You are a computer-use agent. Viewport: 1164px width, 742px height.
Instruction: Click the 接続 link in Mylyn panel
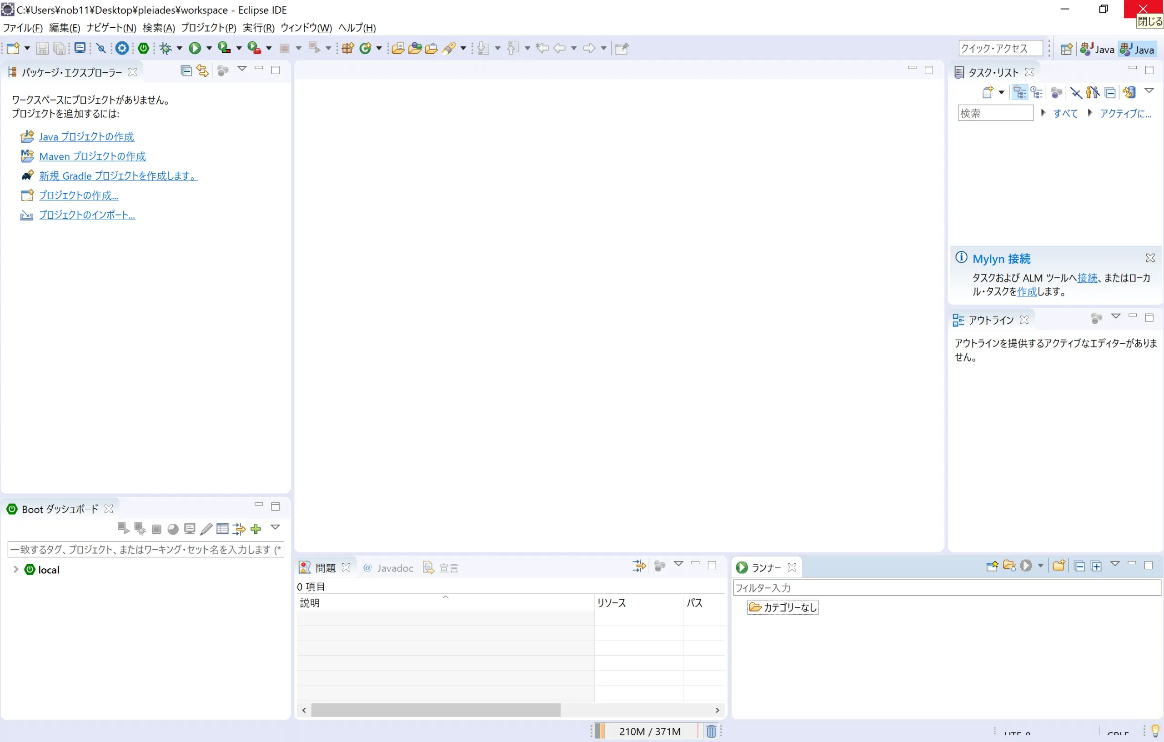point(1087,278)
